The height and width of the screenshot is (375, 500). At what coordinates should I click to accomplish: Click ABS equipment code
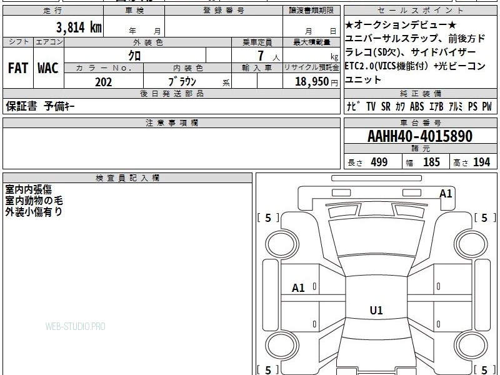click(x=417, y=106)
